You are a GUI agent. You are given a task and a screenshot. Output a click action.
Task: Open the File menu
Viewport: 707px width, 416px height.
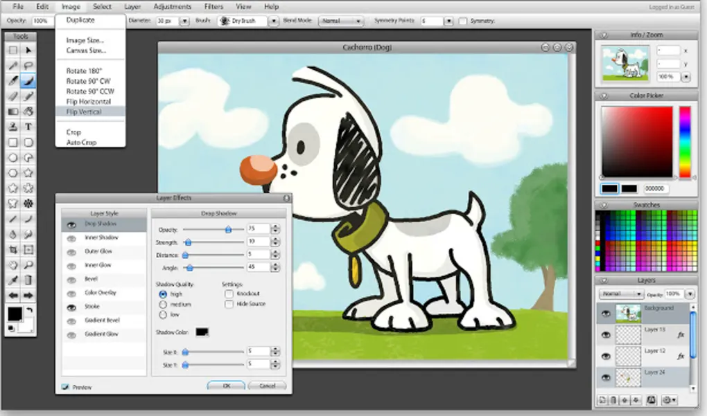pos(18,6)
